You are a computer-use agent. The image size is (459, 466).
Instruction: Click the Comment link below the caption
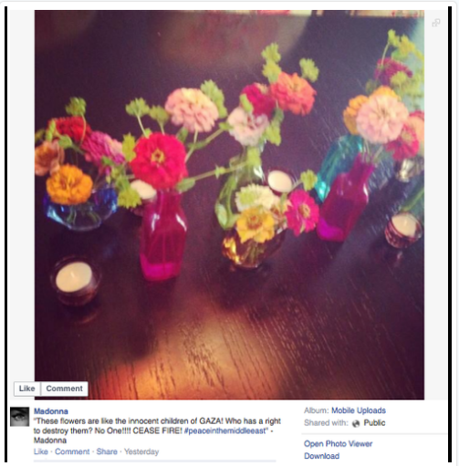point(72,451)
